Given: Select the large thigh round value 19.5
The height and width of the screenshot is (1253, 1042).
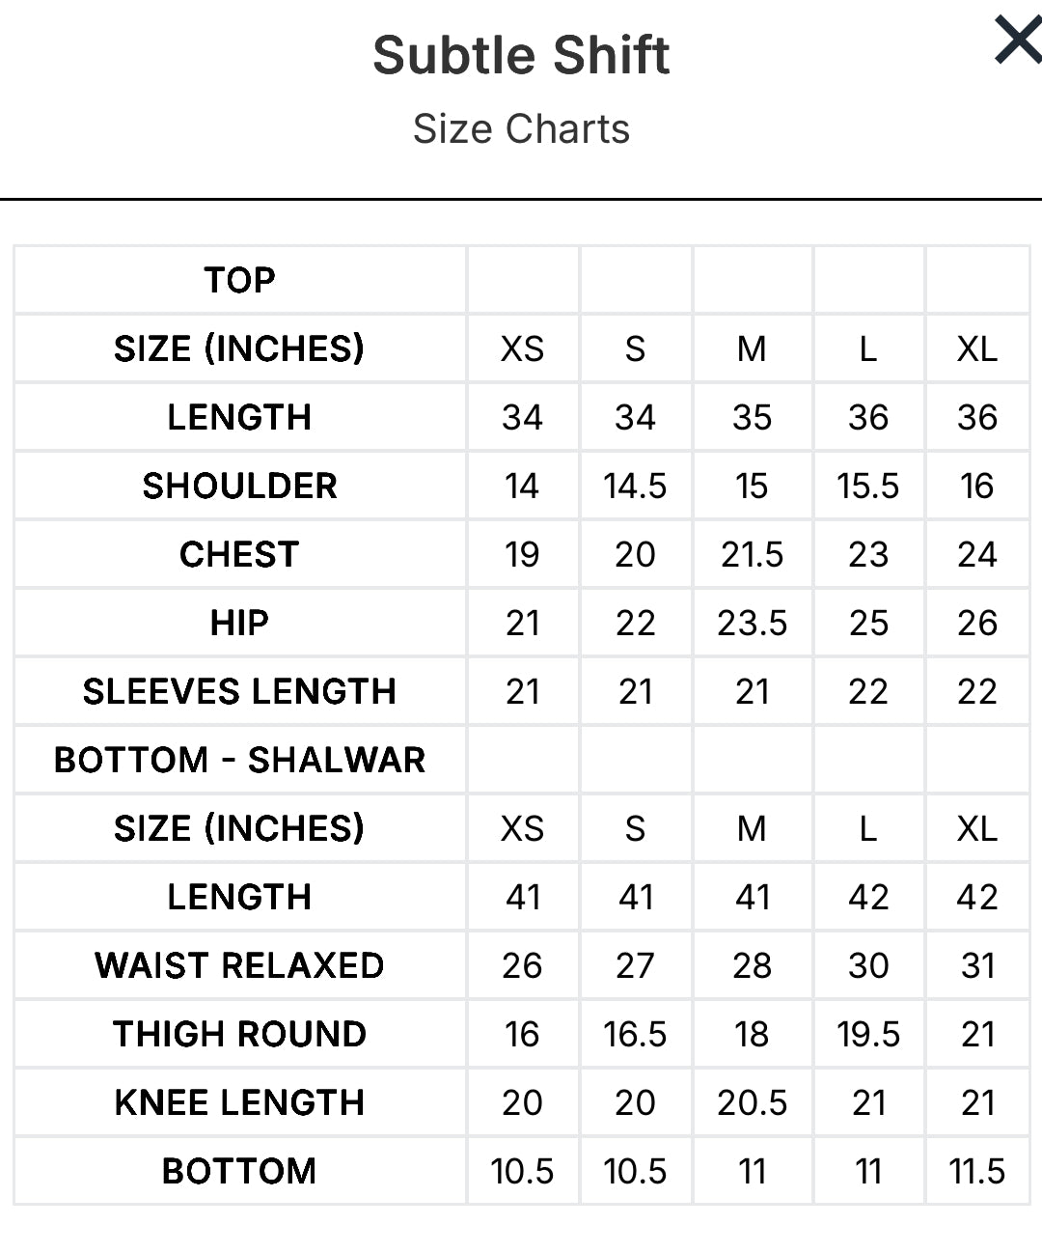Looking at the screenshot, I should coord(867,1034).
